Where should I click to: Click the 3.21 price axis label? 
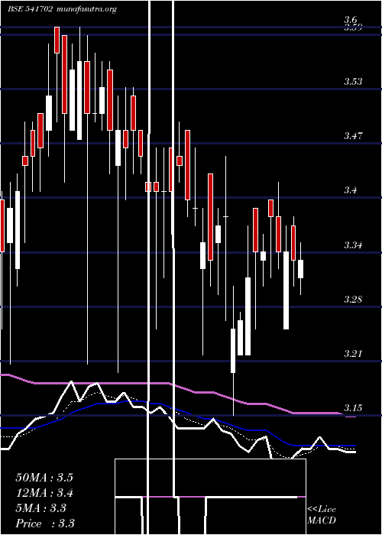(353, 353)
